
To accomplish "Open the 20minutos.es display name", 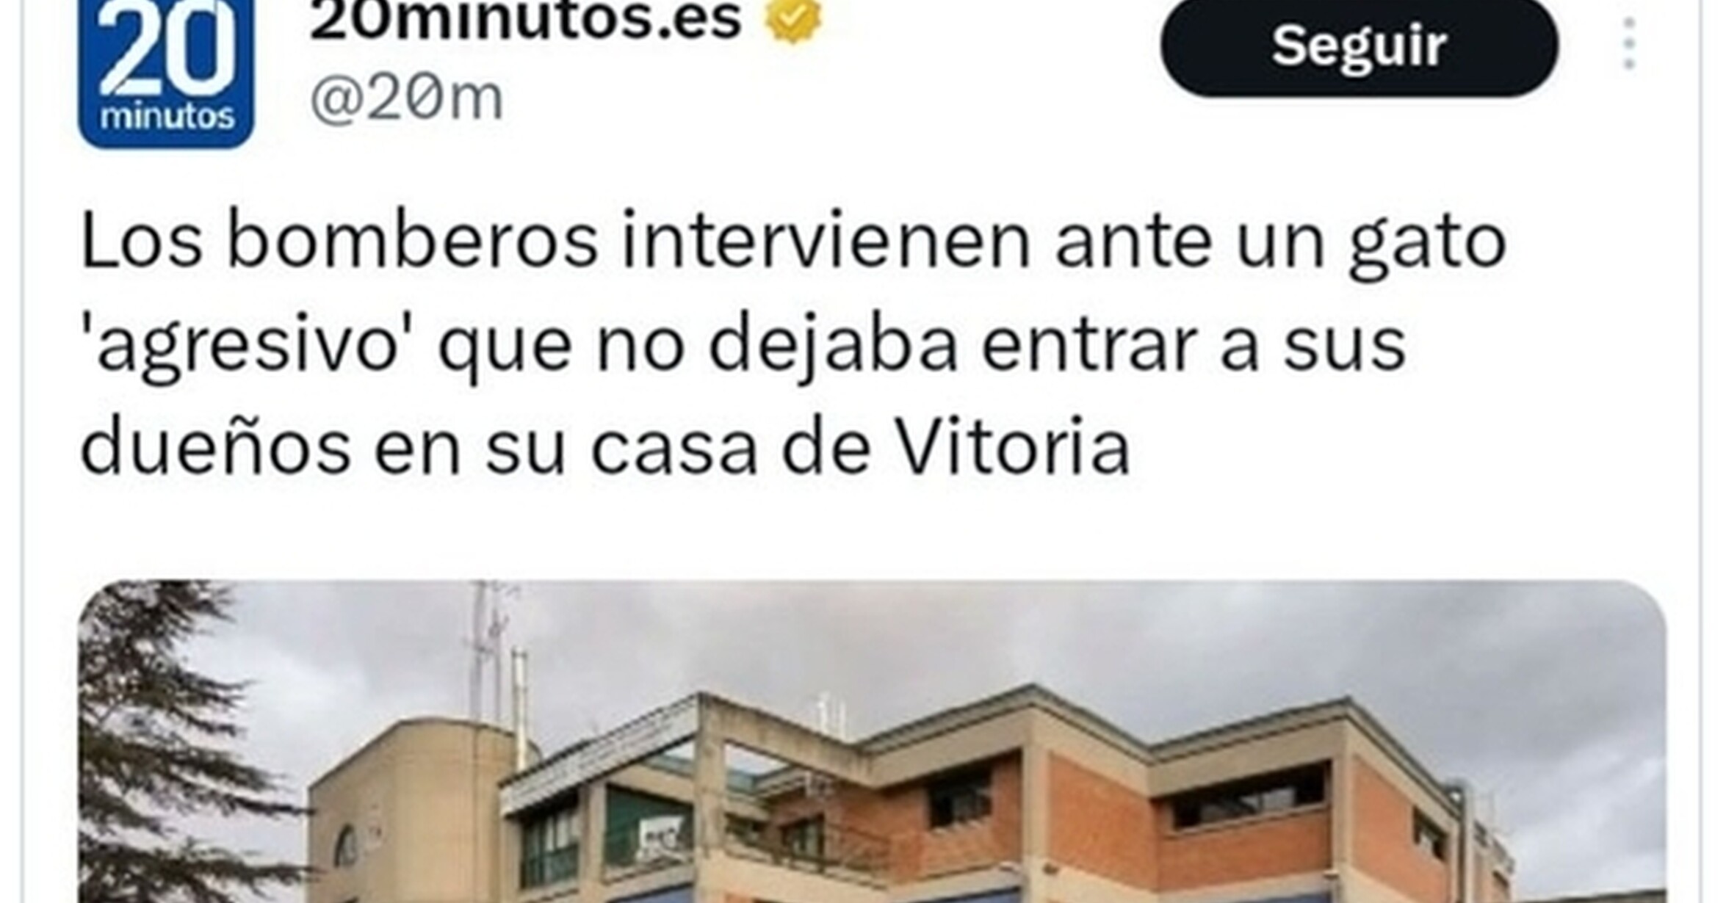I will [526, 21].
